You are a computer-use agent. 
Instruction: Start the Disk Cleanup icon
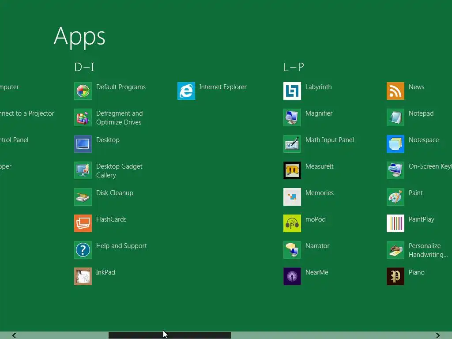click(83, 197)
